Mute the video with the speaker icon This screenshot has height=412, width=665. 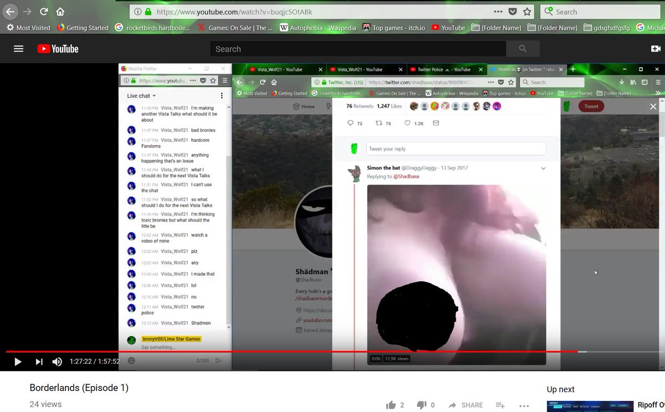click(x=57, y=362)
